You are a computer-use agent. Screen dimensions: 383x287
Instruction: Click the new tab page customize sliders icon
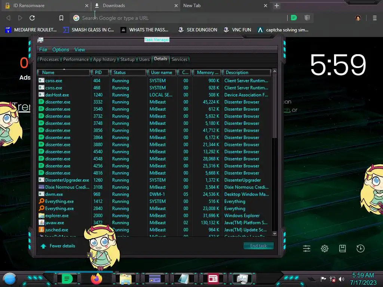point(307,249)
